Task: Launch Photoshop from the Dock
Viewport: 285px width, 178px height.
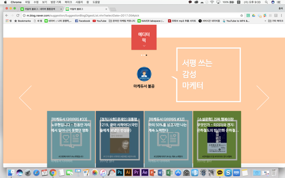Action: [x=119, y=173]
